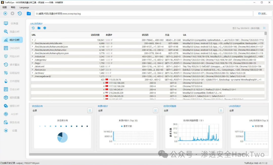Click the 方法 column header
The image size is (273, 165).
tap(167, 35)
